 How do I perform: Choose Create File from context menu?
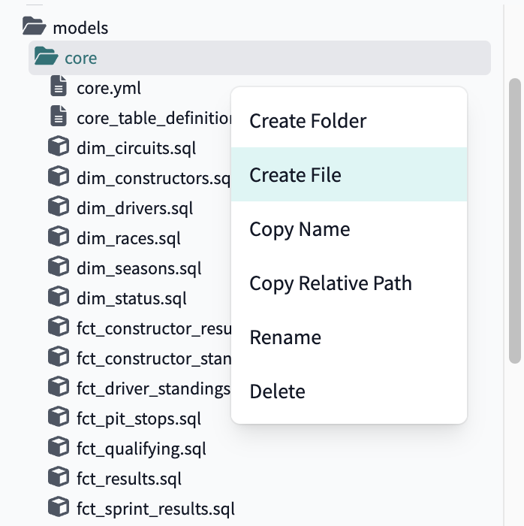(x=349, y=174)
